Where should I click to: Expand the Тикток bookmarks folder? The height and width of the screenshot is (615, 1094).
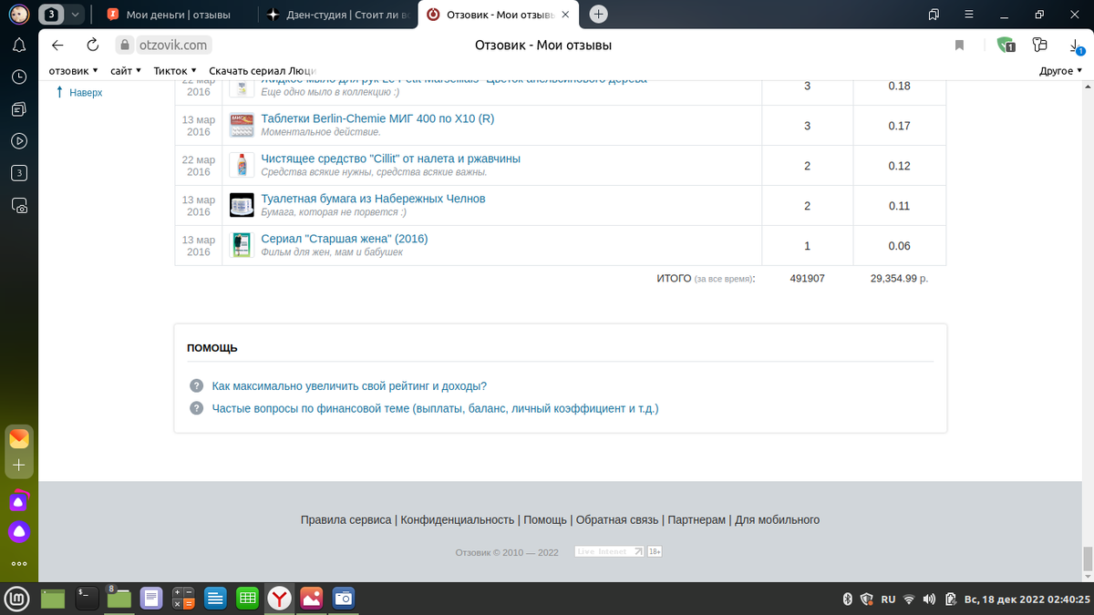[175, 70]
